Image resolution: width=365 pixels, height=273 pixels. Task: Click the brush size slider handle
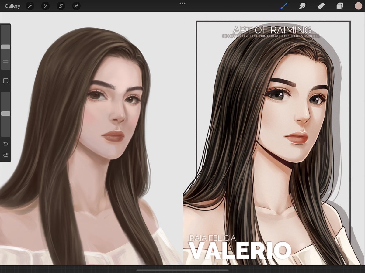tap(5, 47)
